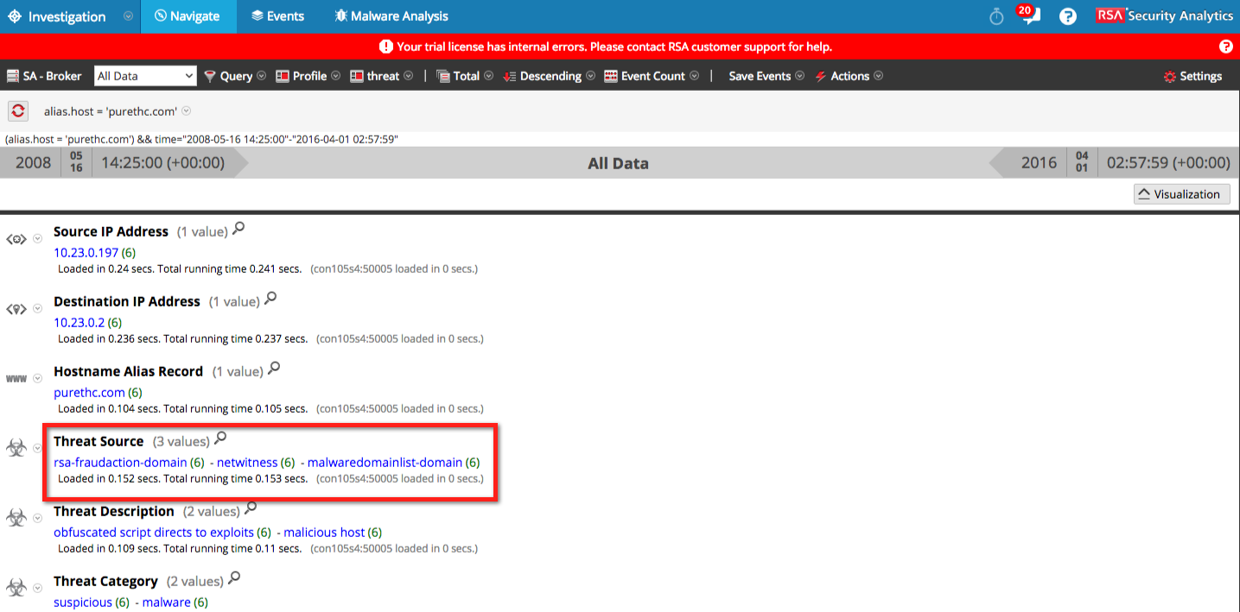1240x612 pixels.
Task: Click magnifier next to Source IP Address
Action: tap(238, 229)
